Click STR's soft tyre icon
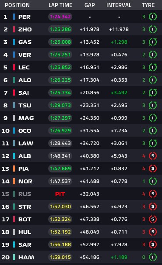Screen dimensions: 162x265 [x=153, y=206]
